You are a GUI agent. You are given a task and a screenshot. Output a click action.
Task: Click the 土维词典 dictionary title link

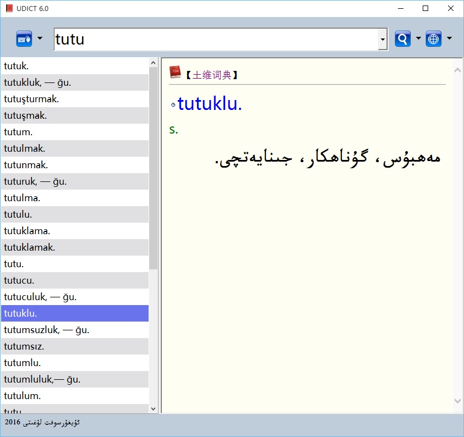[211, 75]
